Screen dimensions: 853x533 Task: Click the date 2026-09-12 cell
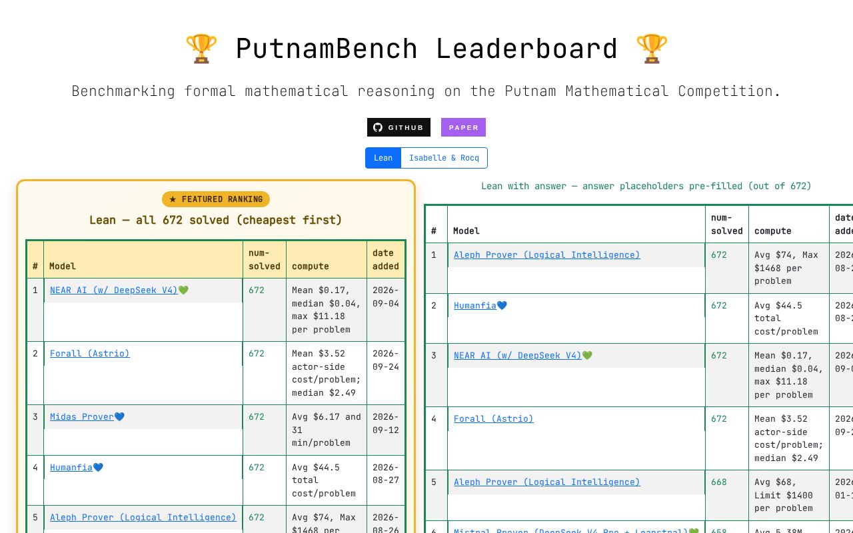(386, 430)
